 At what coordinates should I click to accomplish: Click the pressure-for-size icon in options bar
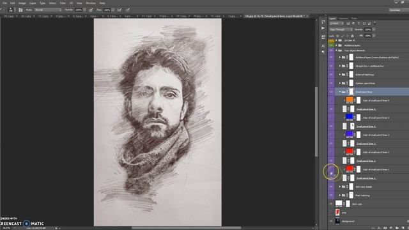coord(128,10)
